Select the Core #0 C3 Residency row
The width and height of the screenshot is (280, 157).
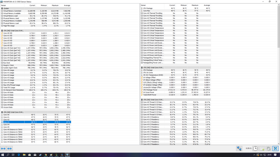coord(176,117)
